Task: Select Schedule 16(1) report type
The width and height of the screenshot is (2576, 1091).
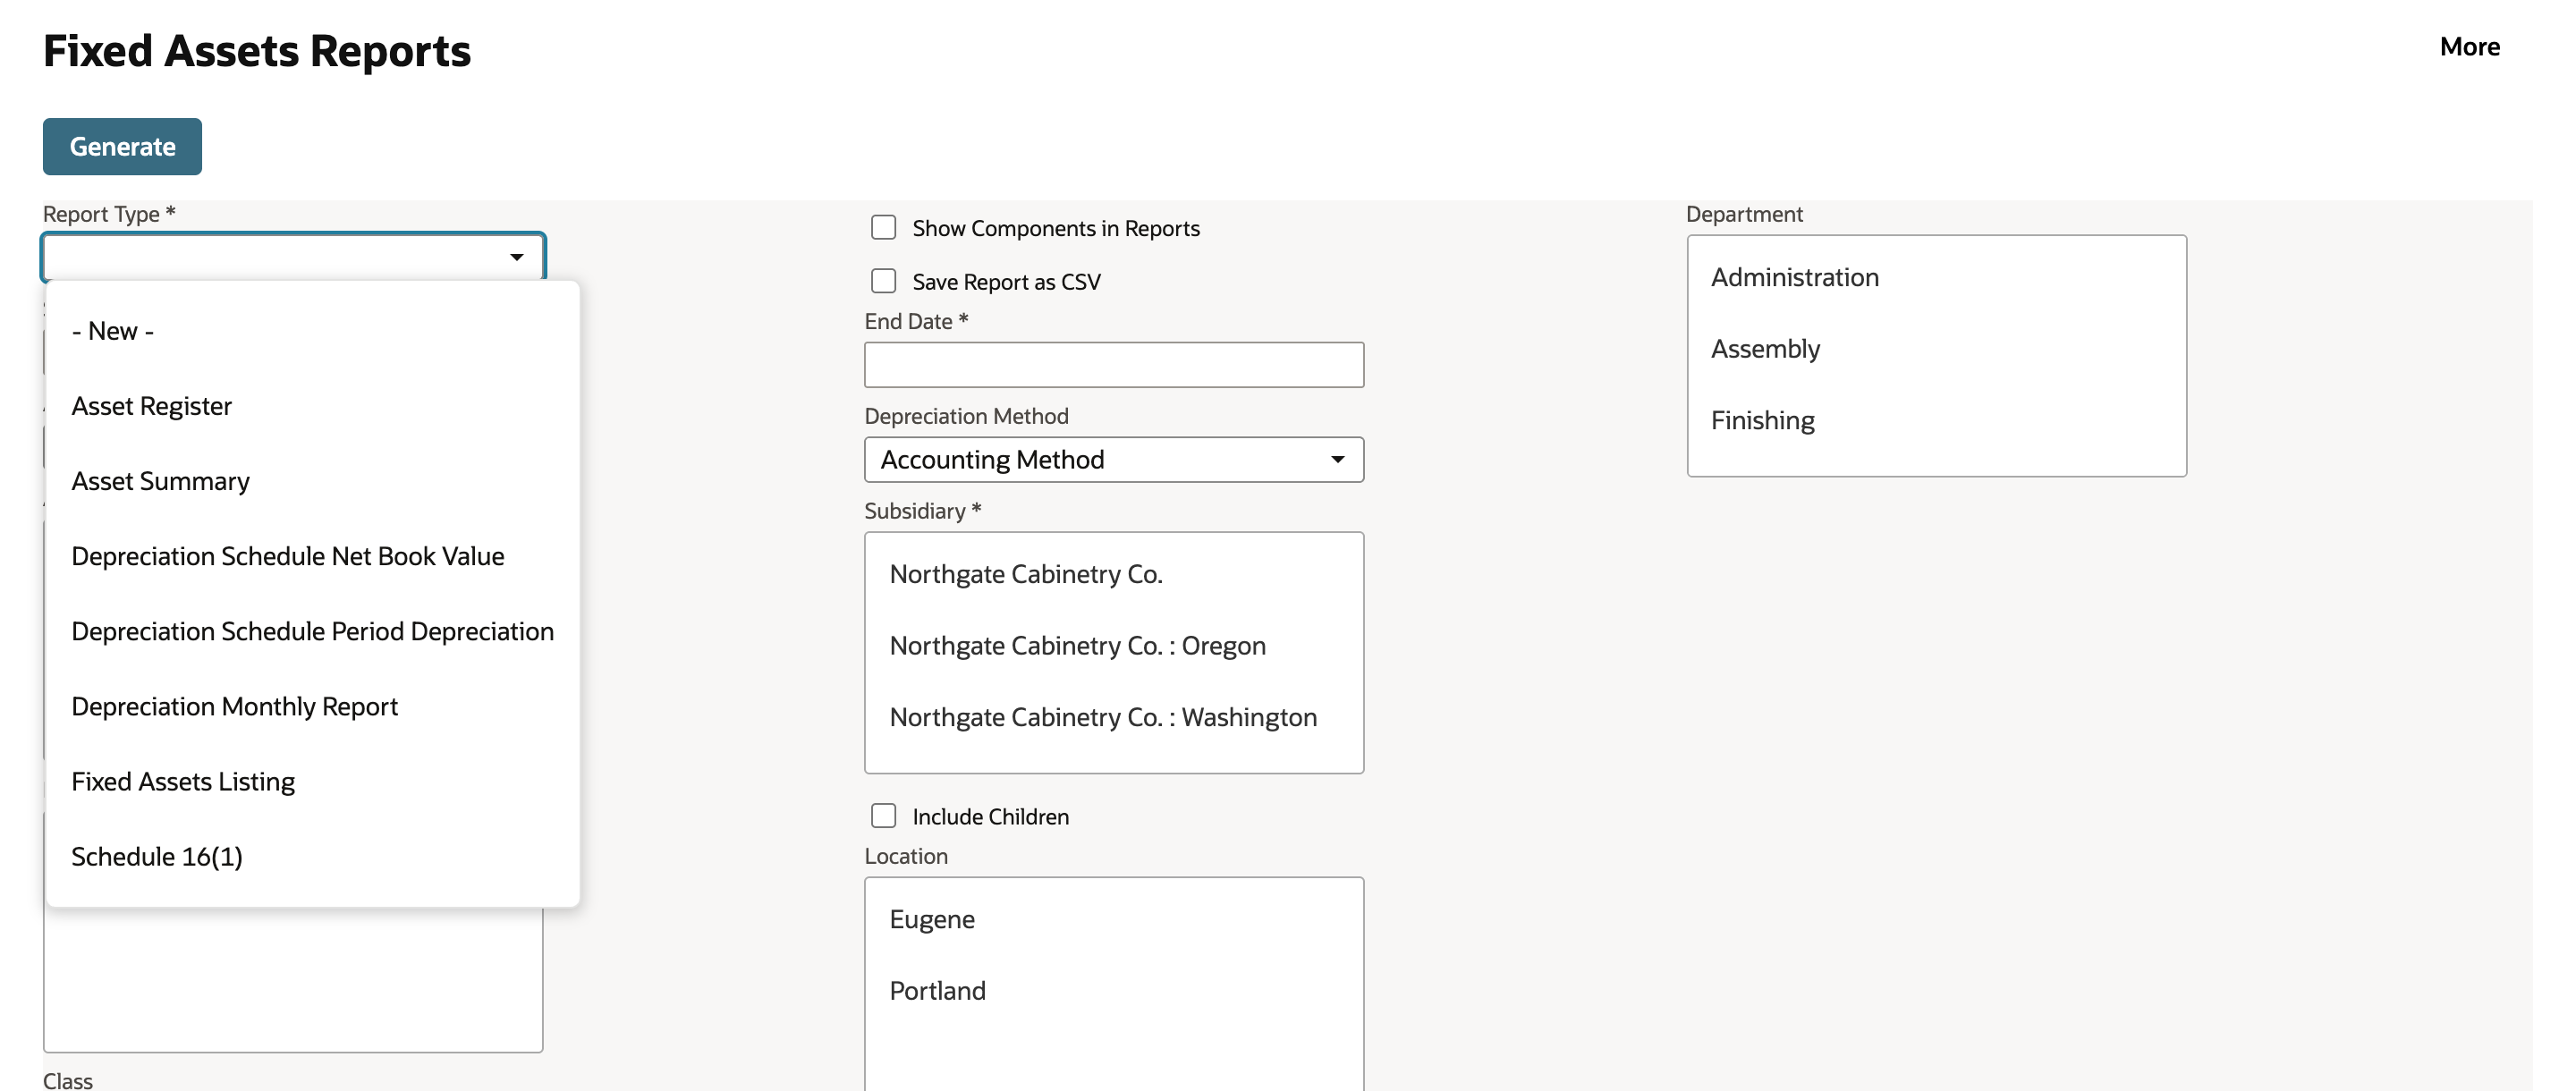Action: [313, 855]
